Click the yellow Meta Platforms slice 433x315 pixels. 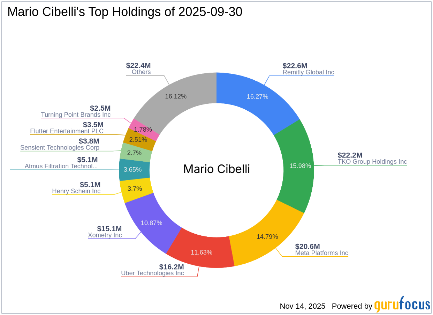pos(267,236)
